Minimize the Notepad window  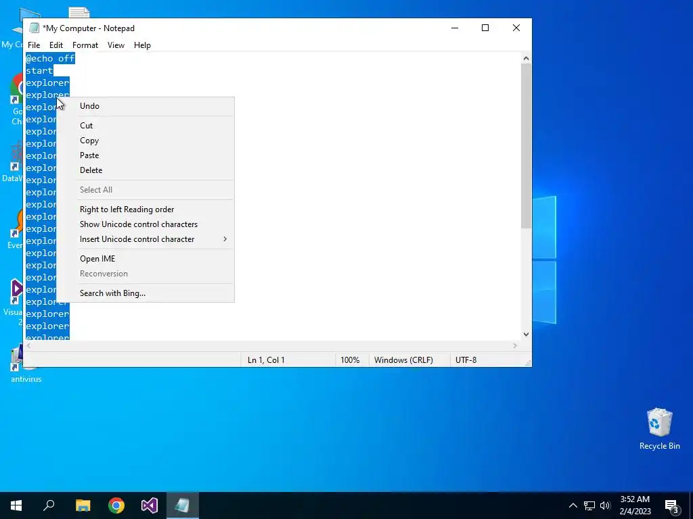pyautogui.click(x=455, y=28)
